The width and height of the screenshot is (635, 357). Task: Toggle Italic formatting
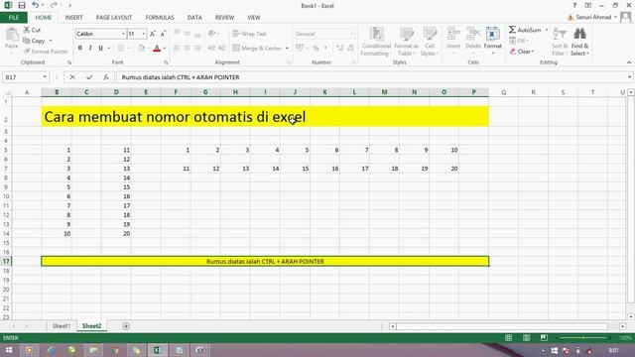tap(90, 48)
